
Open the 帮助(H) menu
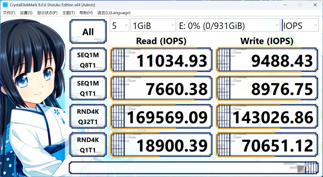pos(86,13)
